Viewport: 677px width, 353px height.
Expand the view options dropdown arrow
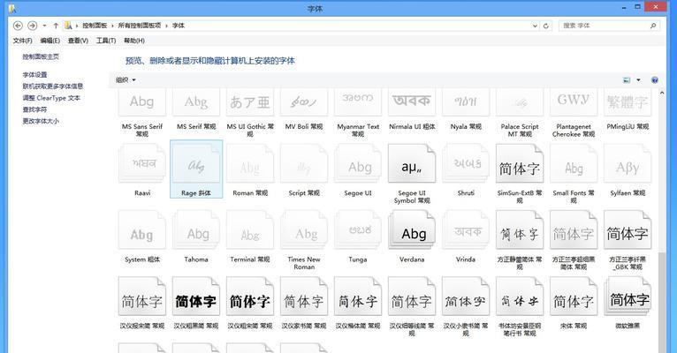(x=638, y=79)
